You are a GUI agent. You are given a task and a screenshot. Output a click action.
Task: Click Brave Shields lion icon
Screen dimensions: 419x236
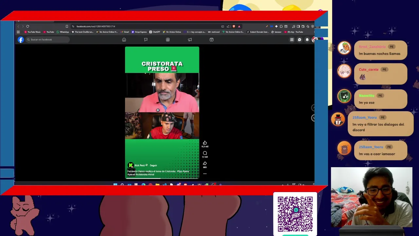pos(233,26)
